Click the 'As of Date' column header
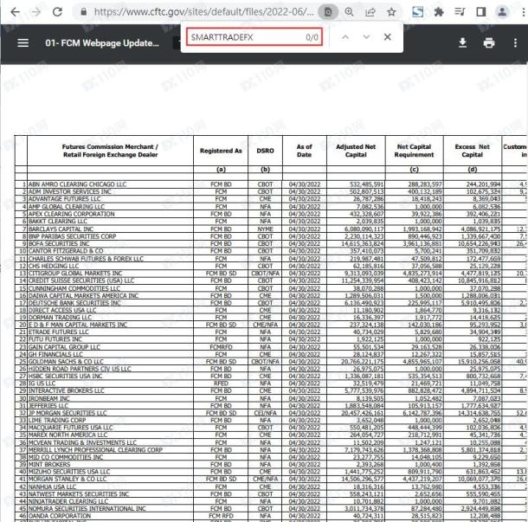This screenshot has height=522, width=528. [x=305, y=151]
